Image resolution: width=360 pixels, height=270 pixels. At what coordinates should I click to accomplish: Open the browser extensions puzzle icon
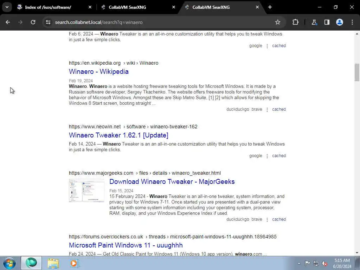pos(295,22)
